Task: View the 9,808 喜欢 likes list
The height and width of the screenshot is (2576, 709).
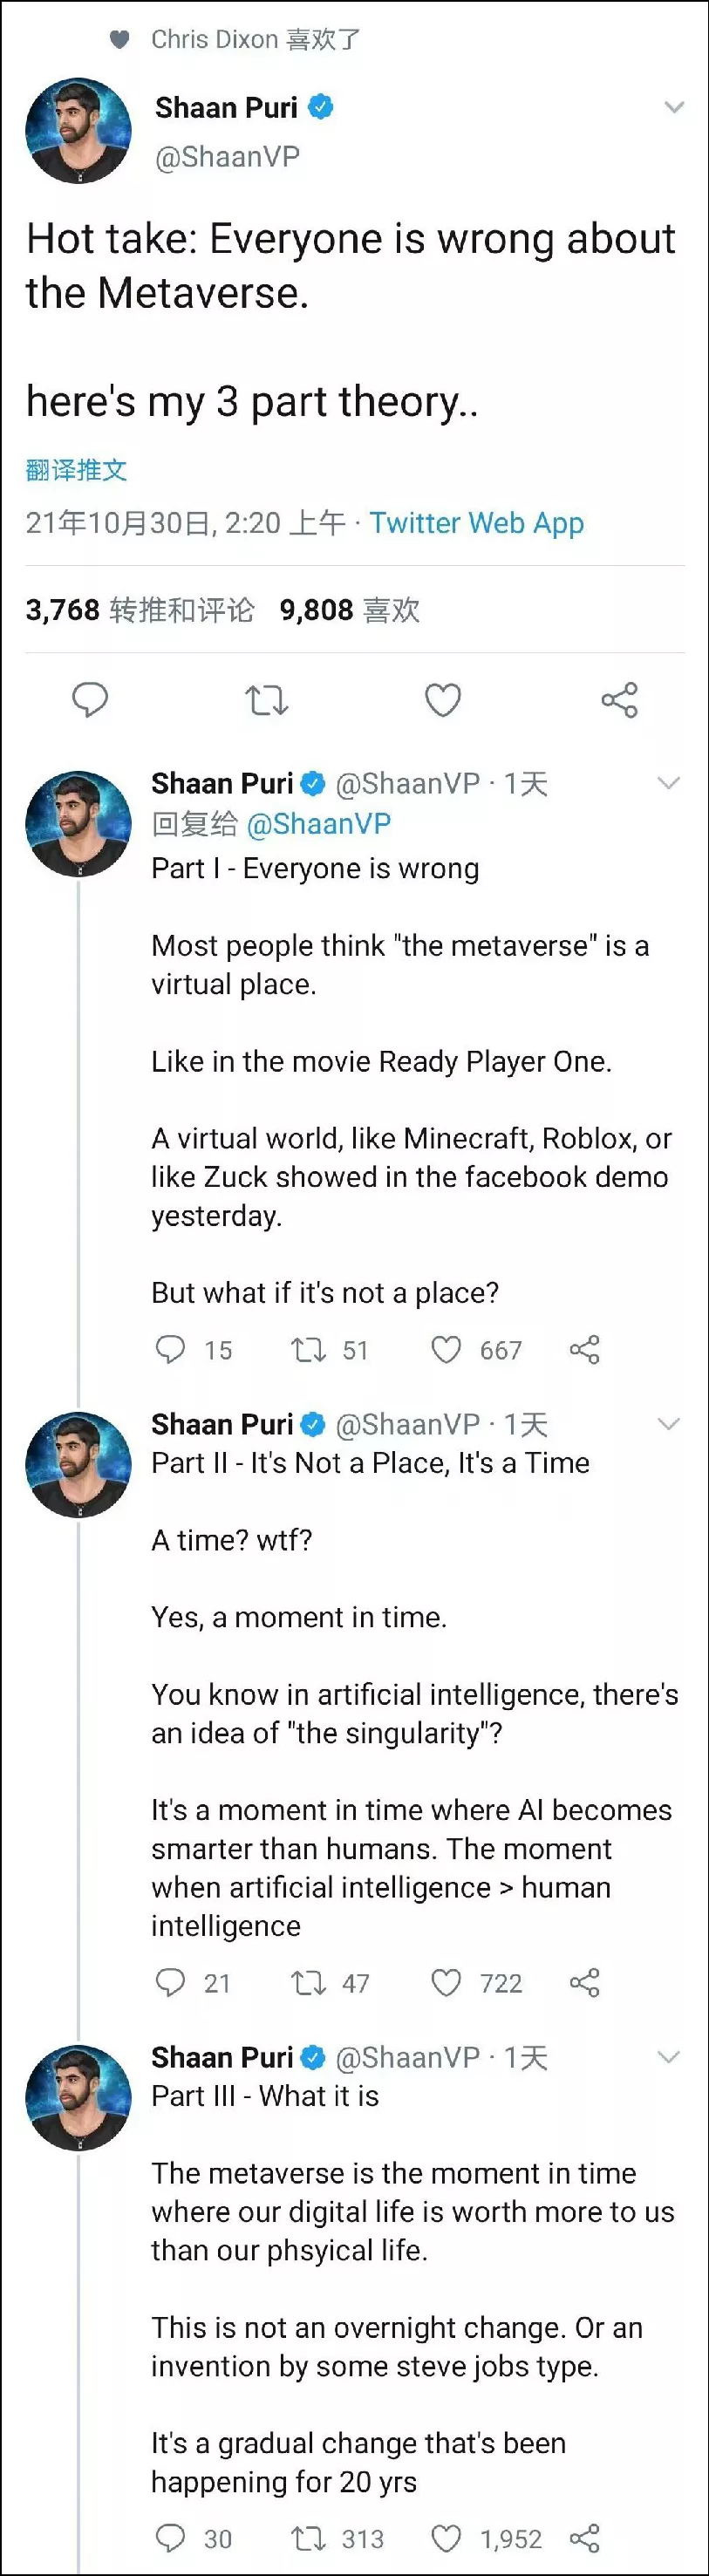Action: pyautogui.click(x=349, y=610)
